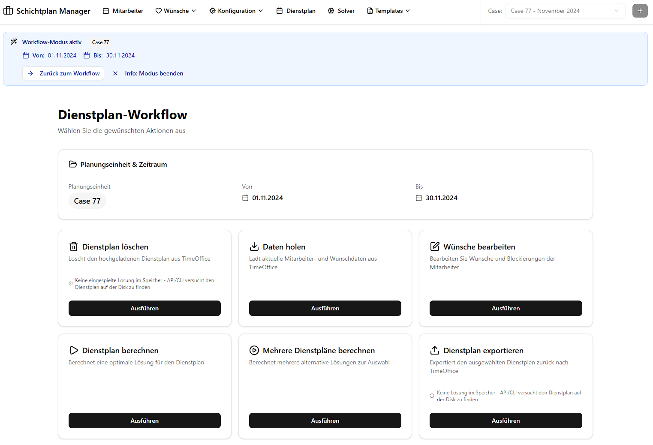Screen dimensions: 653x445
Task: Execute Dienstplan exportieren via Ausführen
Action: click(506, 421)
